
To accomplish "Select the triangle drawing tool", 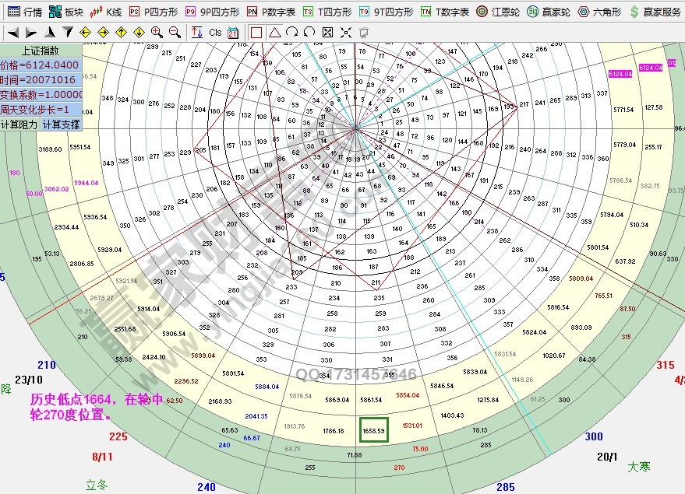I will pyautogui.click(x=274, y=32).
